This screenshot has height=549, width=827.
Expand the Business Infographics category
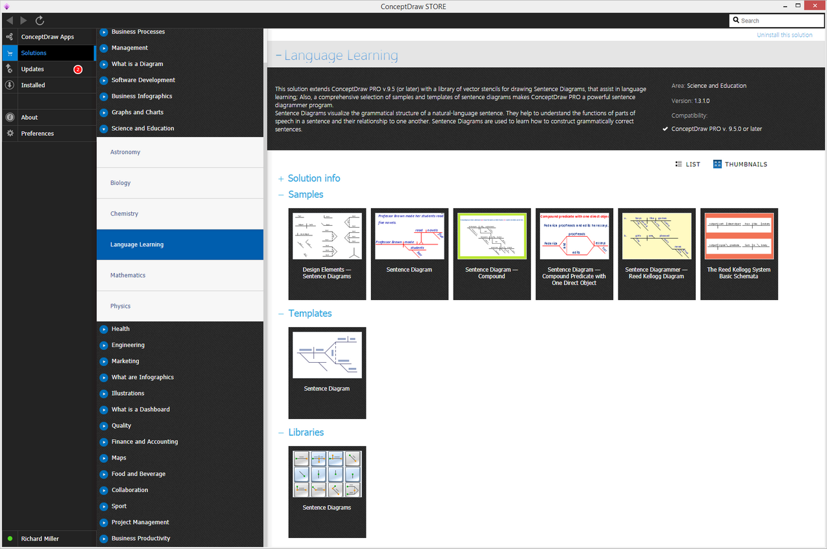[x=104, y=96]
